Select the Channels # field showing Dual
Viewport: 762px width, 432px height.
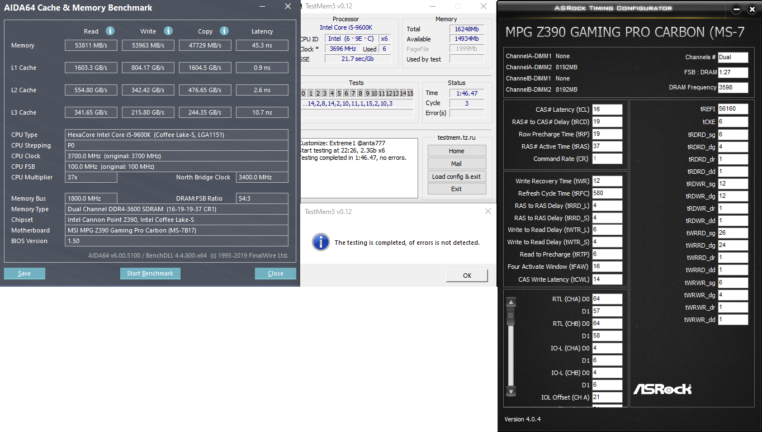pyautogui.click(x=733, y=57)
